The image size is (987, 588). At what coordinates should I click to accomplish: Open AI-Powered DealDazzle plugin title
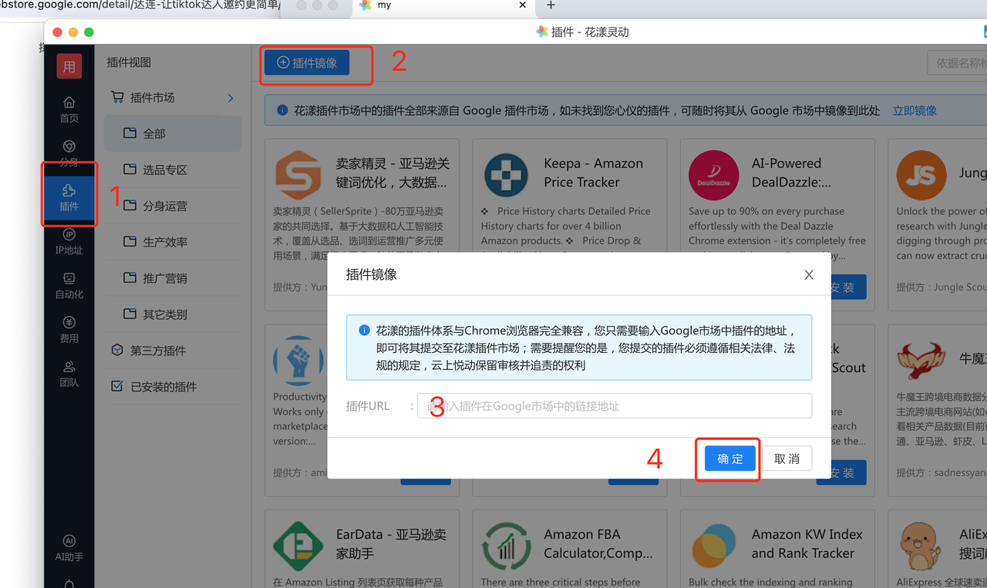click(x=792, y=173)
